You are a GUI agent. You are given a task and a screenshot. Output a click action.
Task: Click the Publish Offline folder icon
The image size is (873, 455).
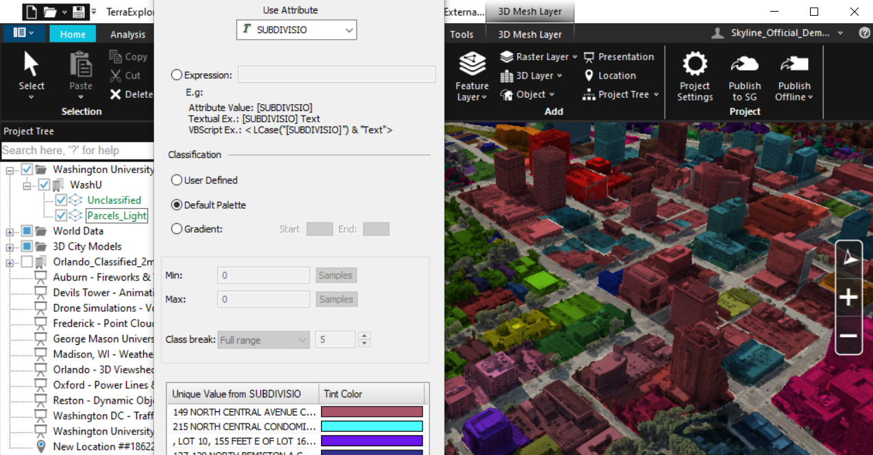pos(794,64)
